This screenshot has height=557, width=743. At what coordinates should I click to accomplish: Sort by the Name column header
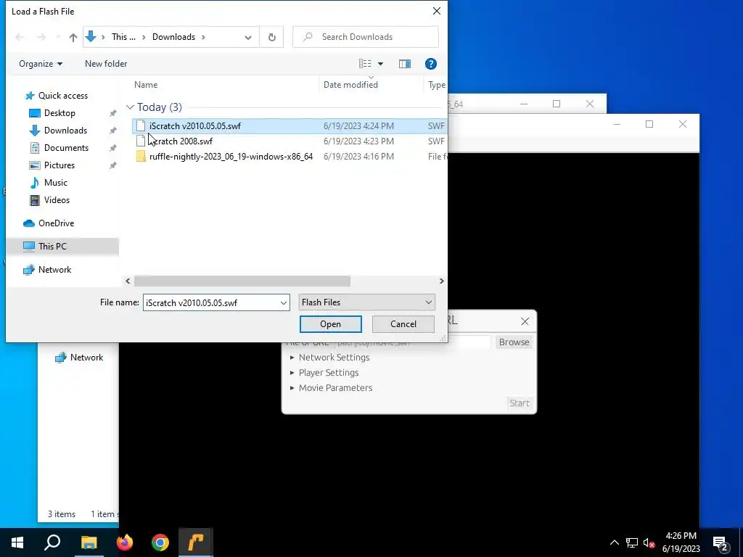coord(145,85)
